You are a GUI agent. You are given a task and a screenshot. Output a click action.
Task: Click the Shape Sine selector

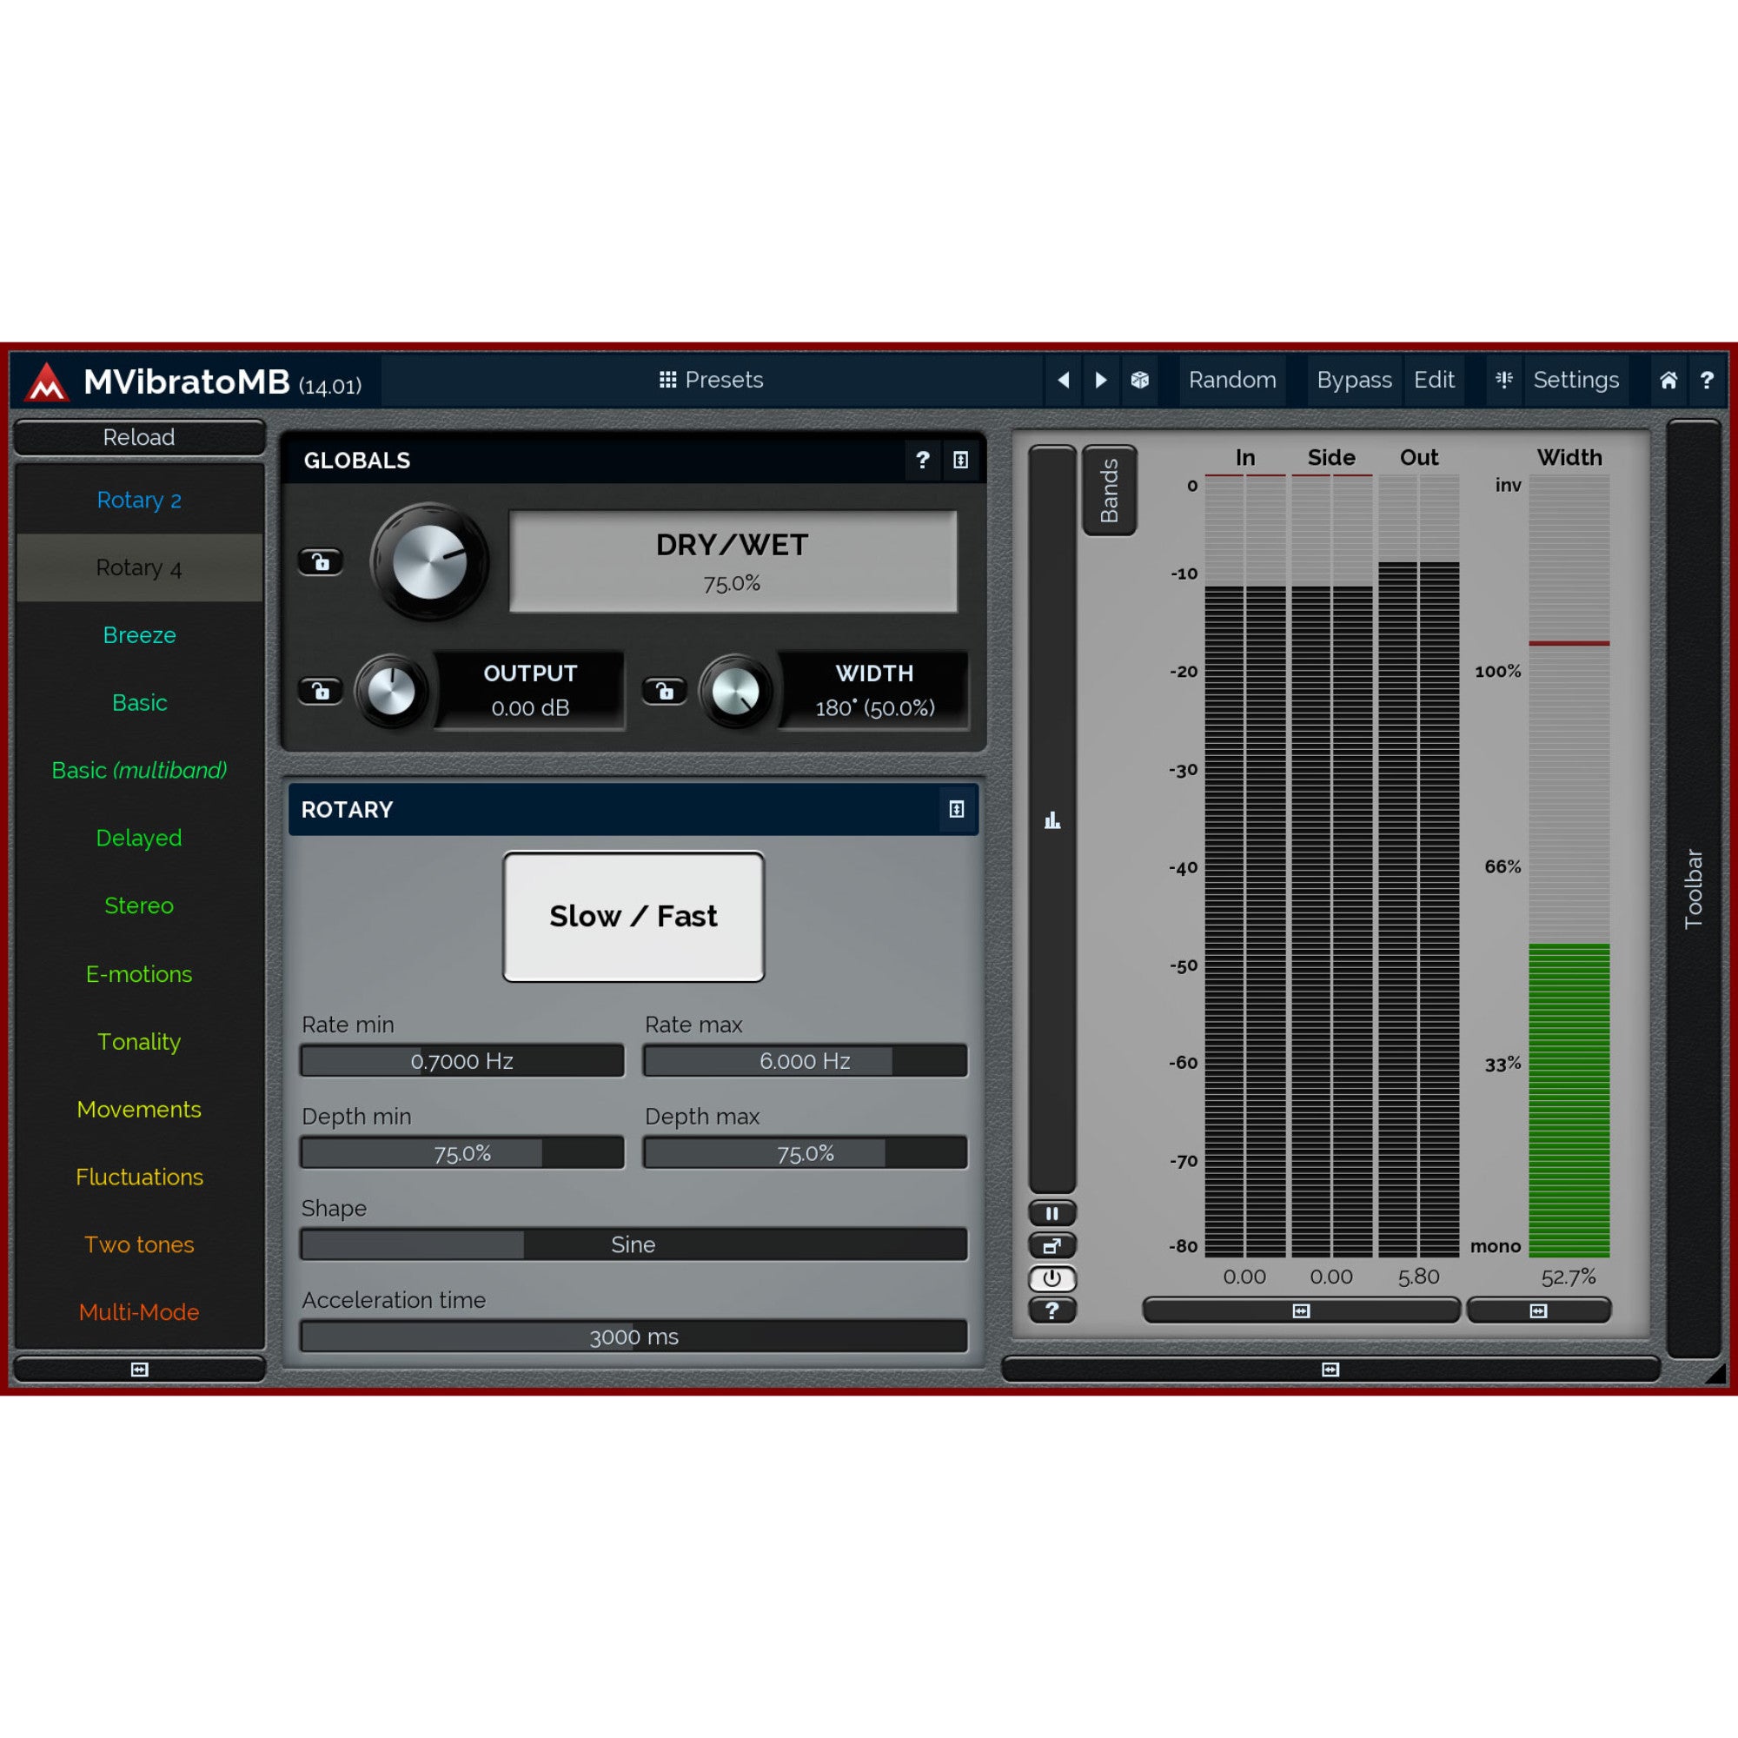tap(634, 1244)
